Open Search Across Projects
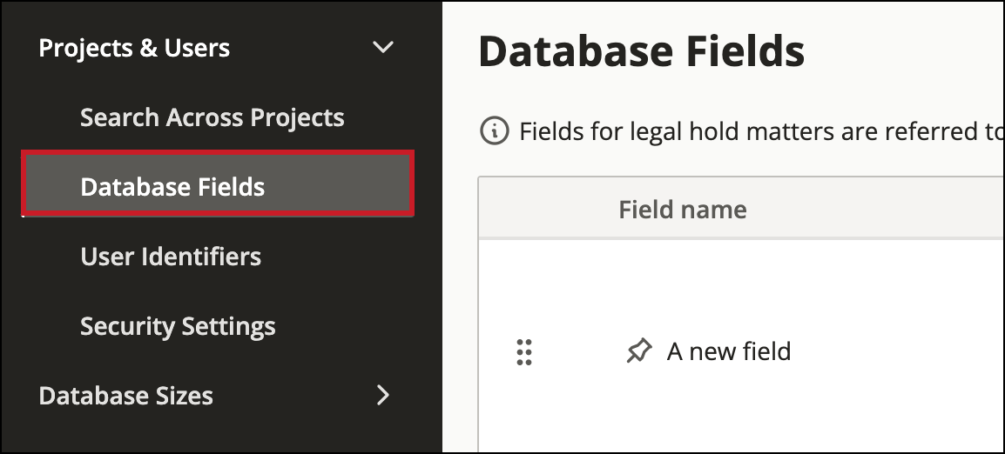 point(212,117)
